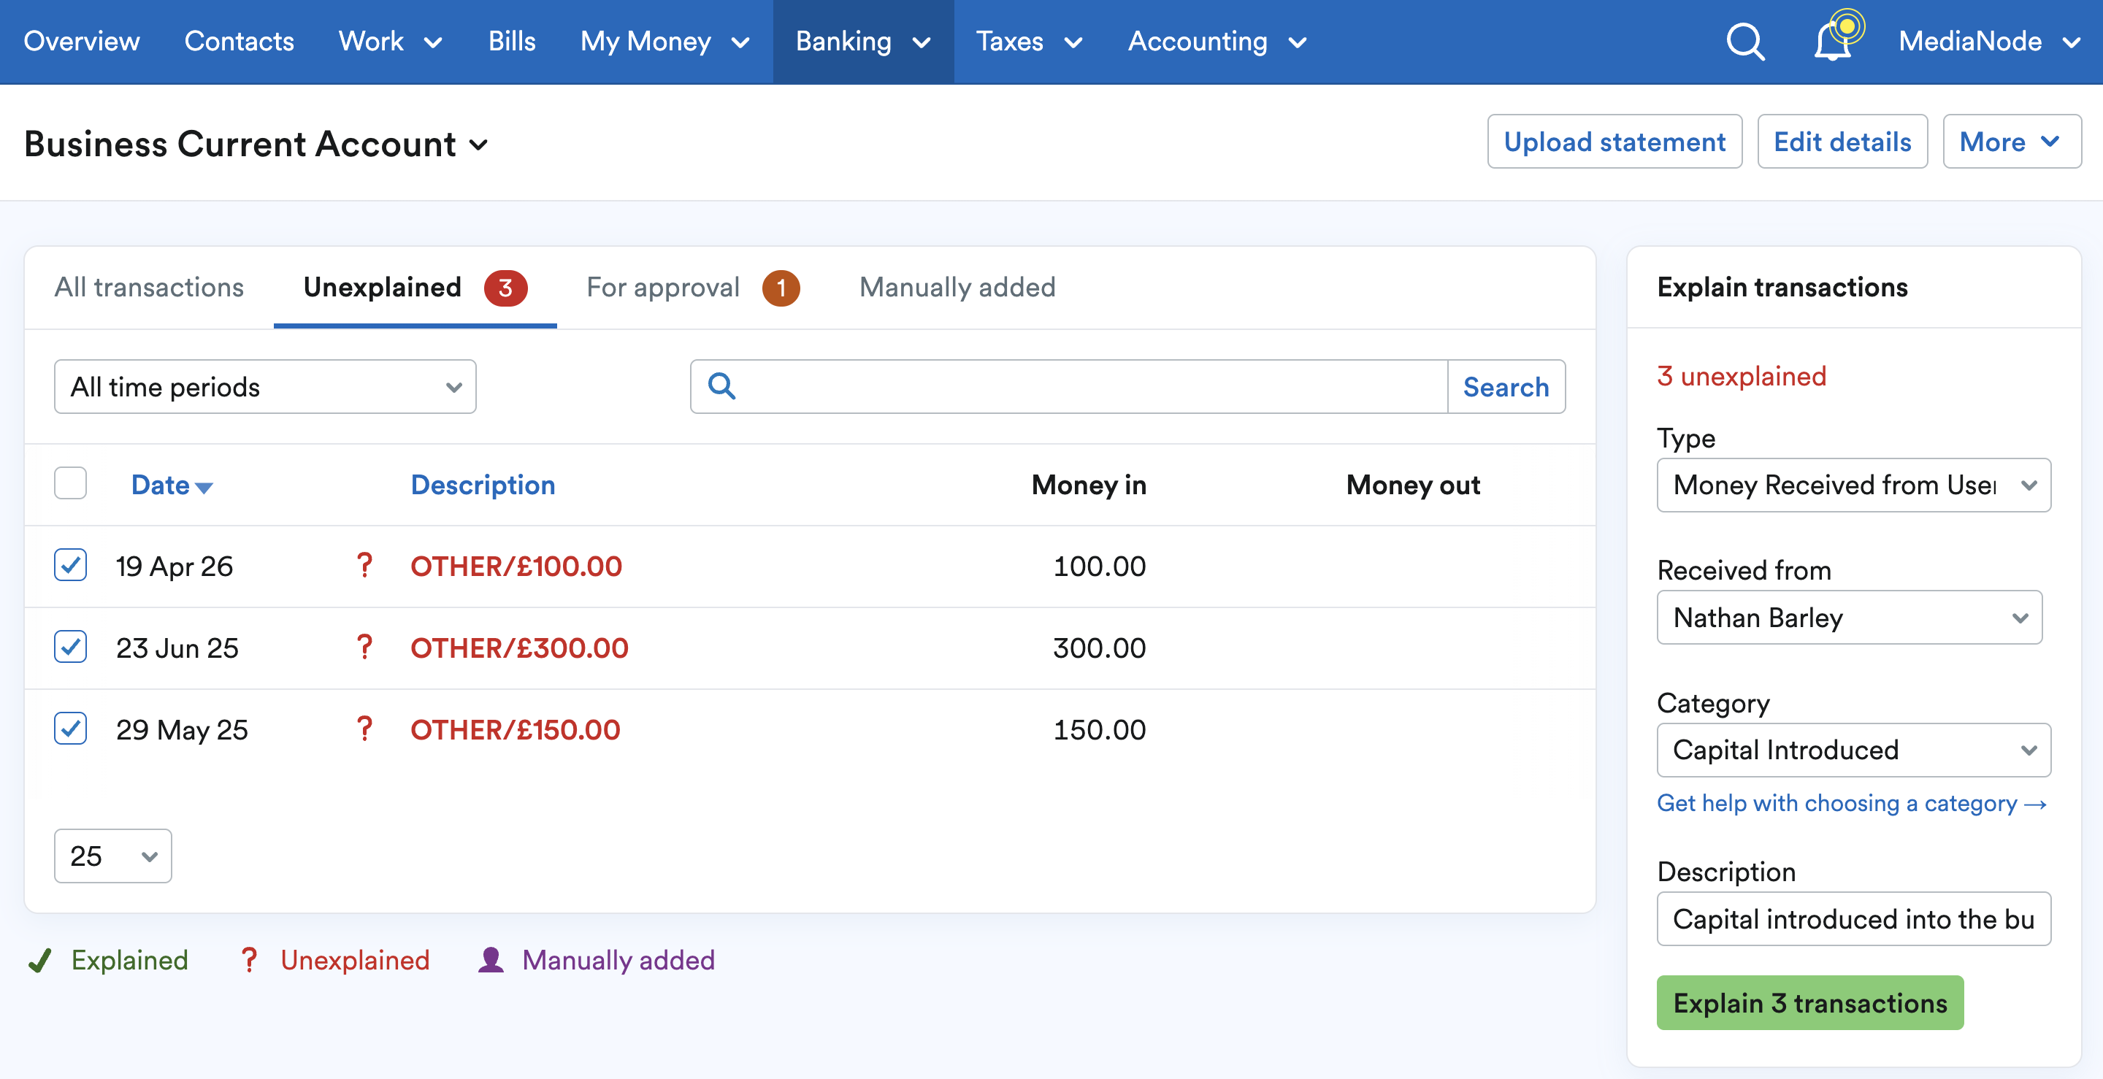
Task: Click the magnifier icon in the transaction search box
Action: pyautogui.click(x=721, y=386)
